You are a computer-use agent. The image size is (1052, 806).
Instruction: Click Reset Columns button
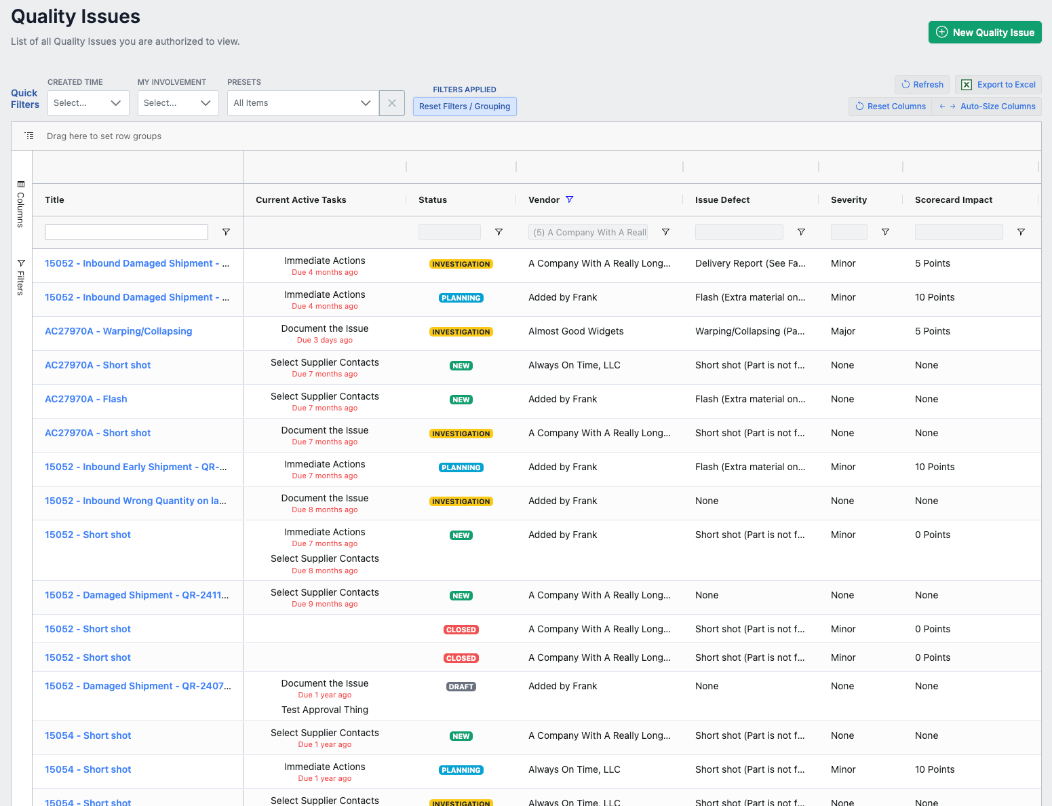[890, 107]
